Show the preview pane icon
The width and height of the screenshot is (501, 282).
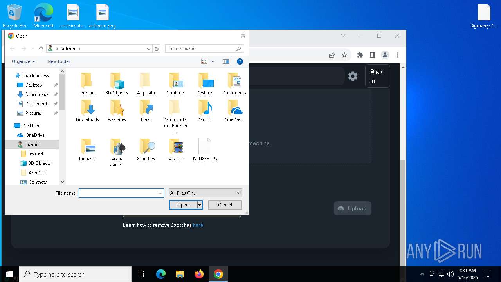coord(226,61)
